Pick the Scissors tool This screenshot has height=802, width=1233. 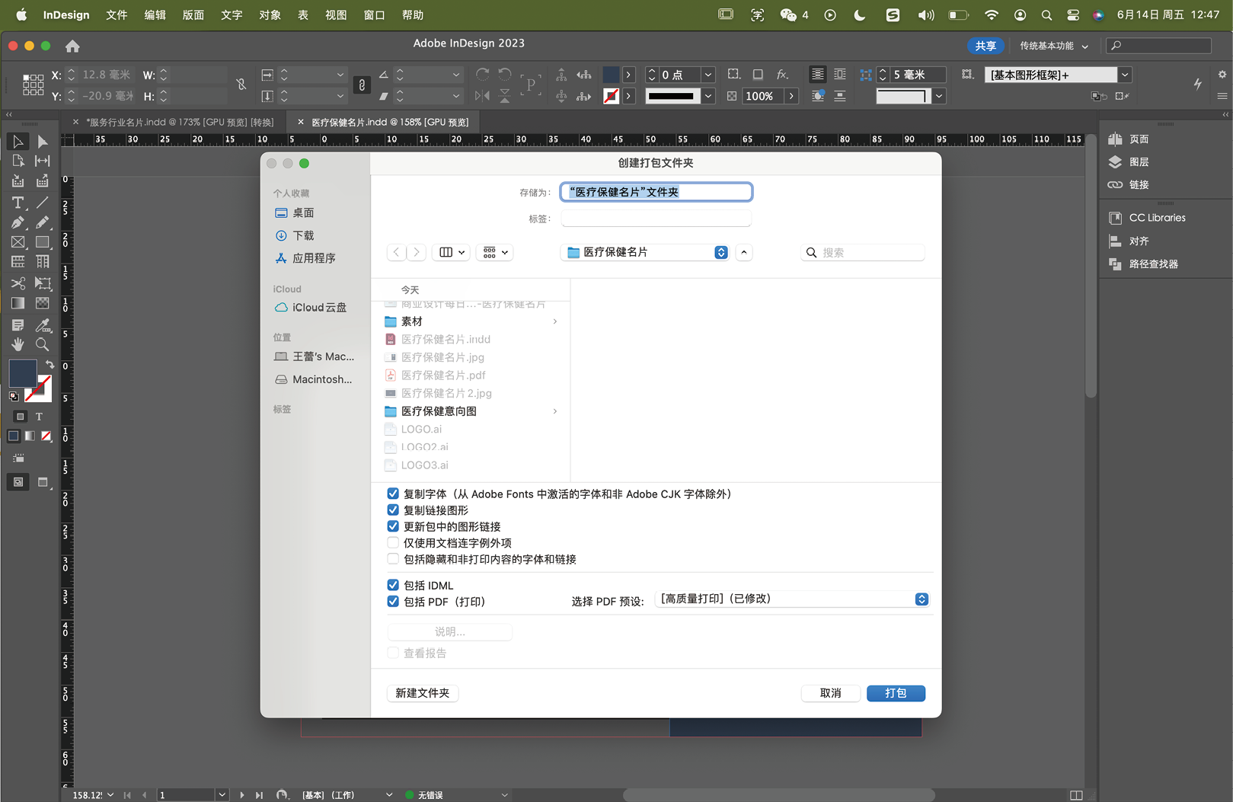click(18, 283)
